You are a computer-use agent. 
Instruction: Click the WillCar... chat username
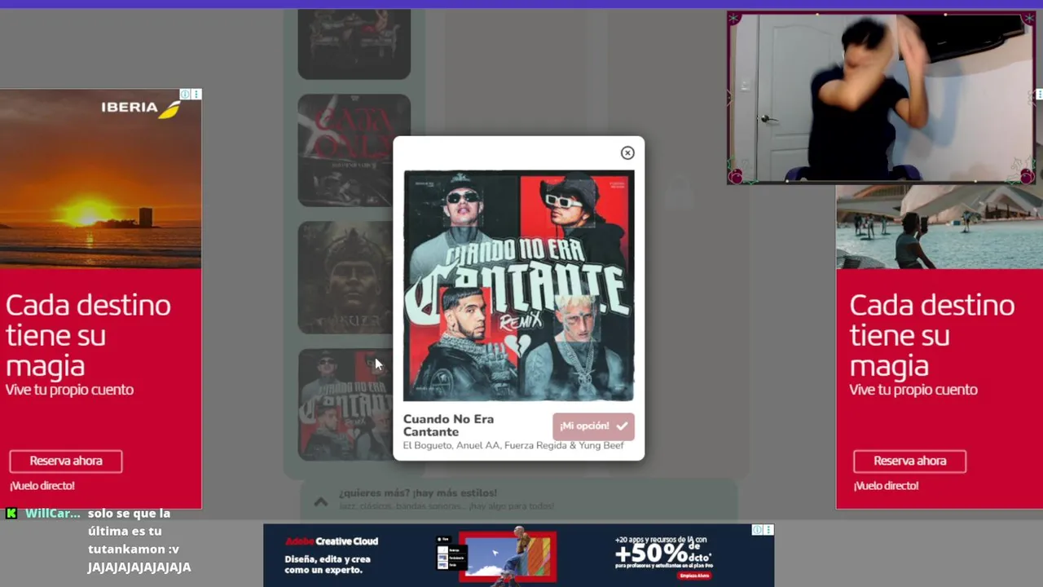point(53,514)
